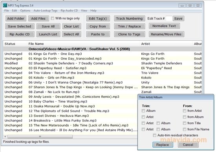The image size is (216, 152).
Task: Open the Edit menu
Action: click(14, 11)
